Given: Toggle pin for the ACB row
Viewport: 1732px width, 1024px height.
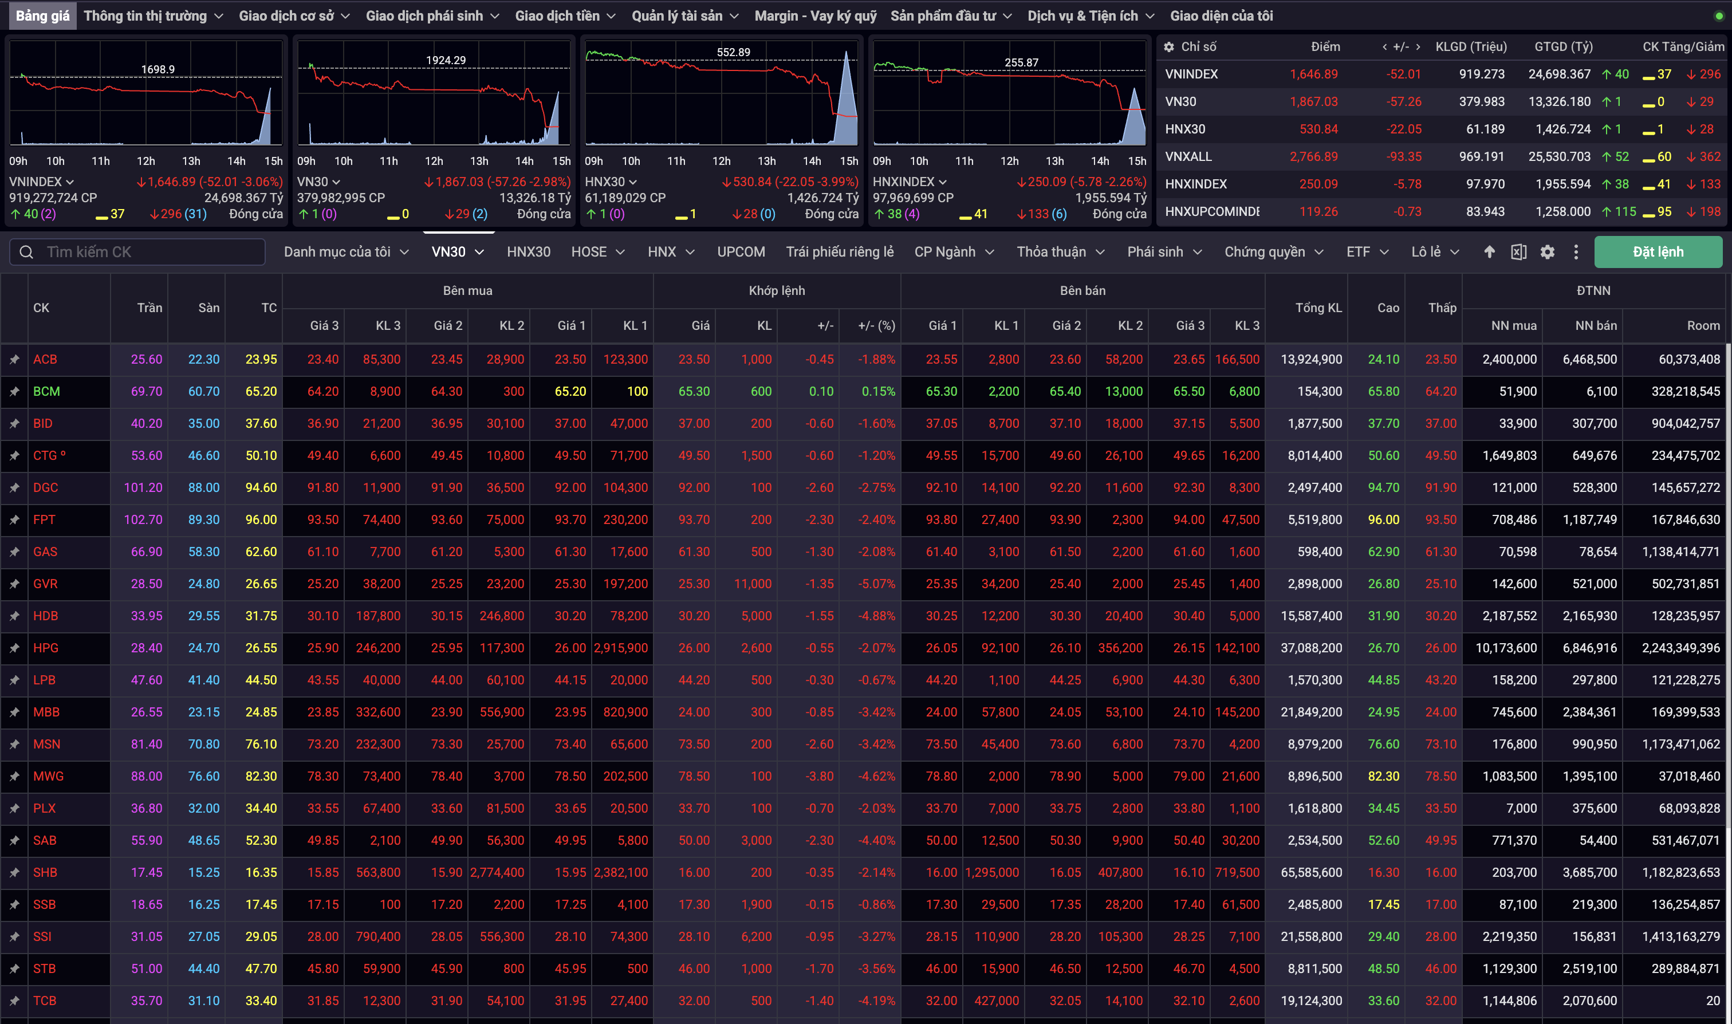Looking at the screenshot, I should pyautogui.click(x=14, y=360).
